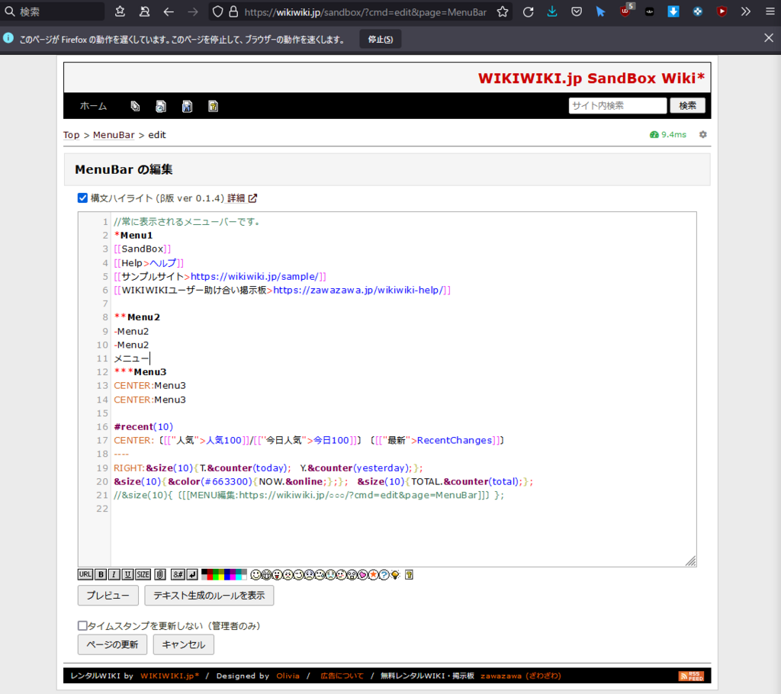Viewport: 781px width, 694px height.
Task: Click the #recent(10) line in the editor
Action: point(143,427)
